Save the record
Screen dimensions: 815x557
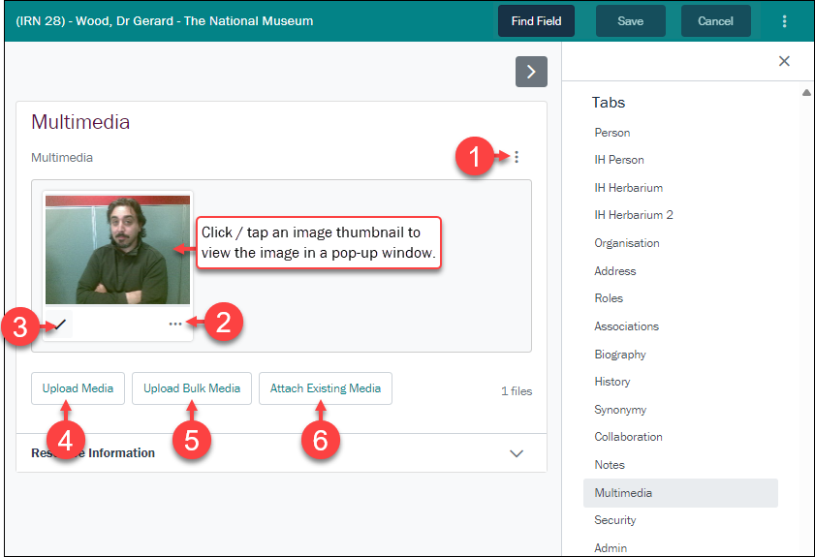tap(630, 21)
